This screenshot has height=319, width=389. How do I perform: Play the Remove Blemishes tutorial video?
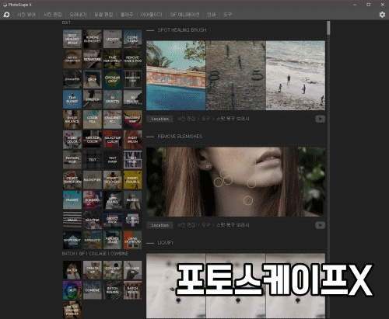pos(321,225)
